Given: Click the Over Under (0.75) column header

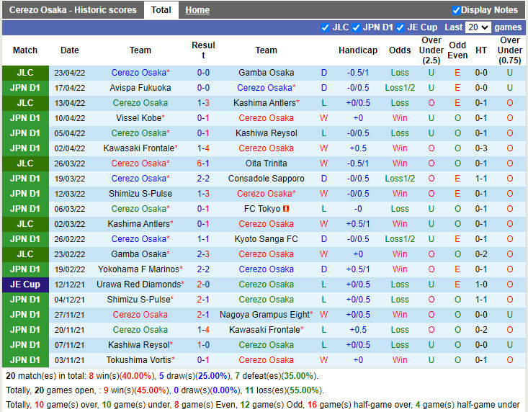Looking at the screenshot, I should pos(509,50).
